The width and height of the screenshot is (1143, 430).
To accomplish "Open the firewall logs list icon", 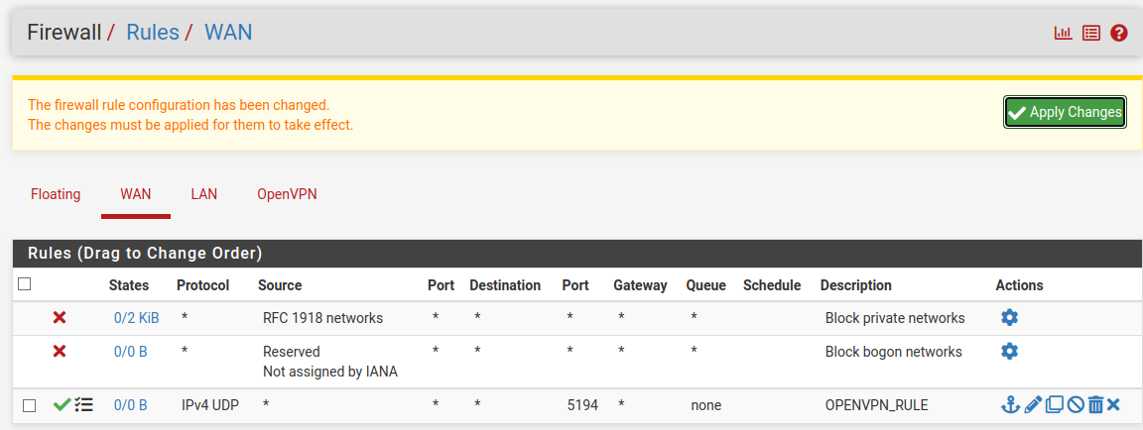I will tap(1091, 33).
